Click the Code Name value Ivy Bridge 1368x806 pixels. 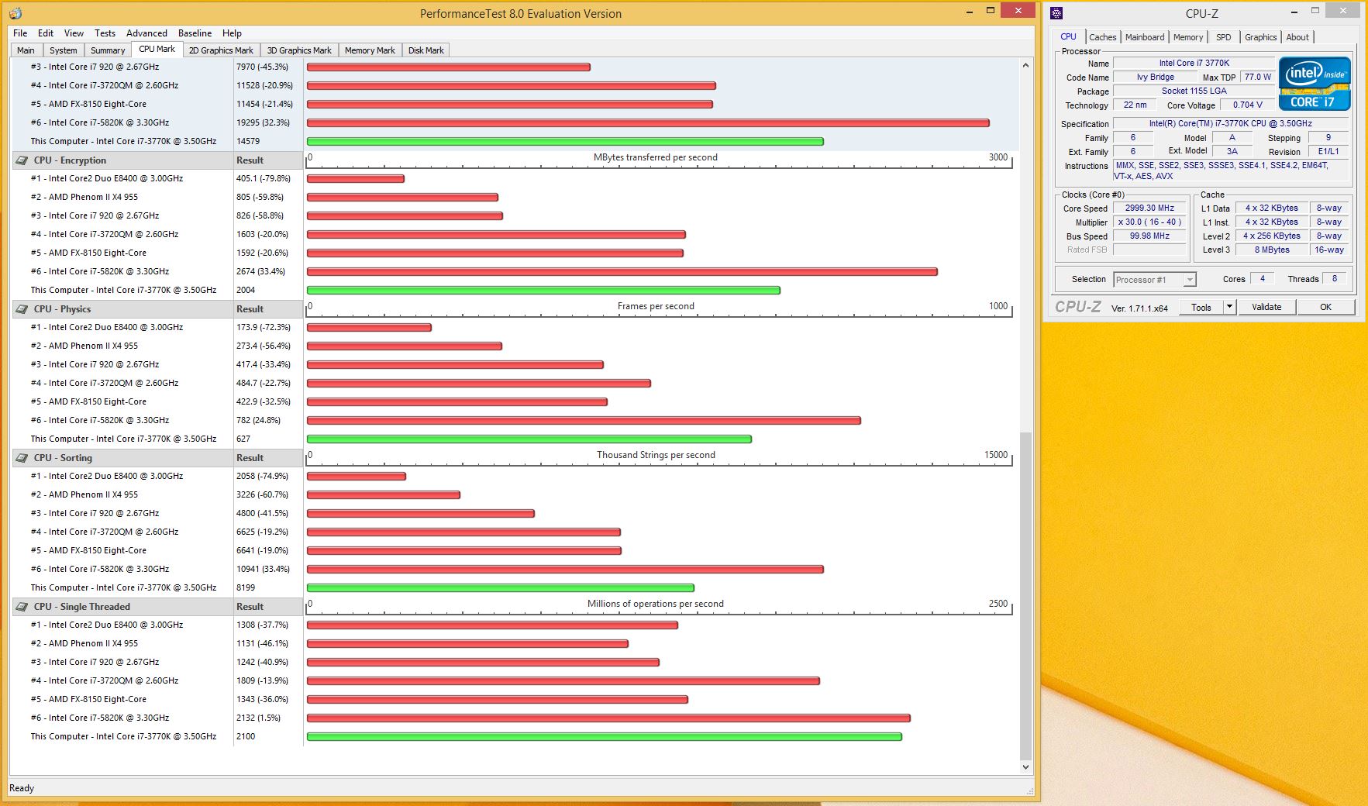[x=1155, y=77]
